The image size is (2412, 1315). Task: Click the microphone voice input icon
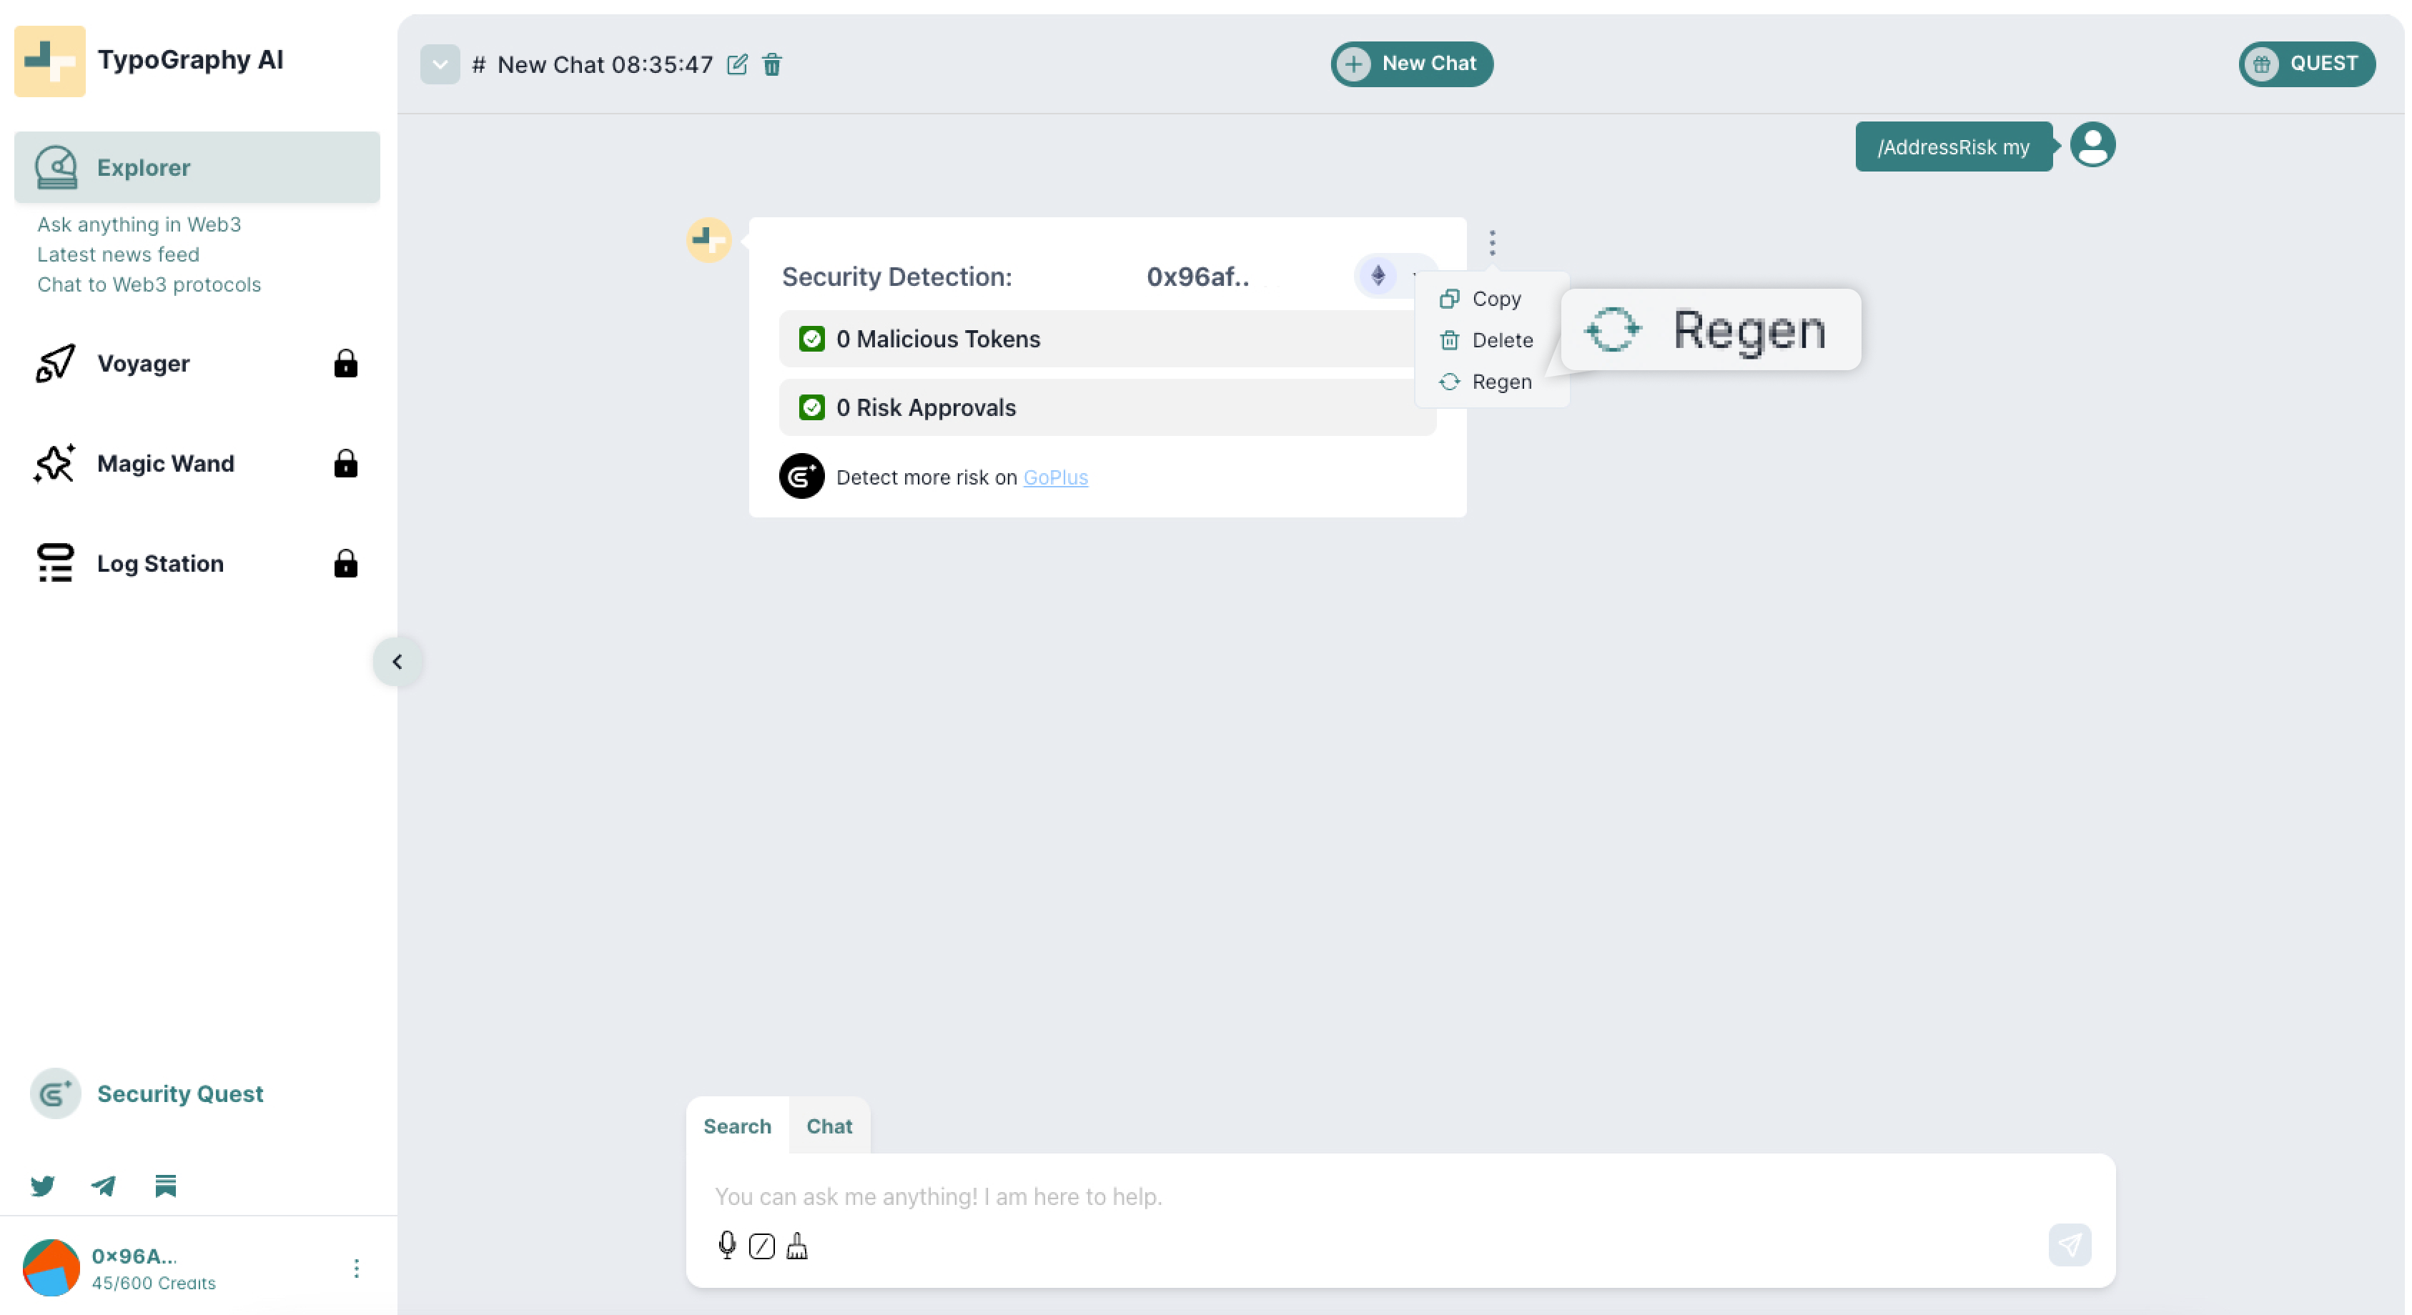[726, 1245]
